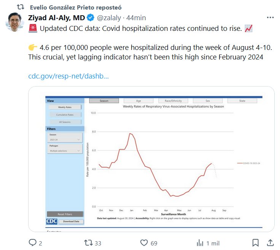
Task: Open the cdc.gov/resp-net link
Action: [68, 76]
